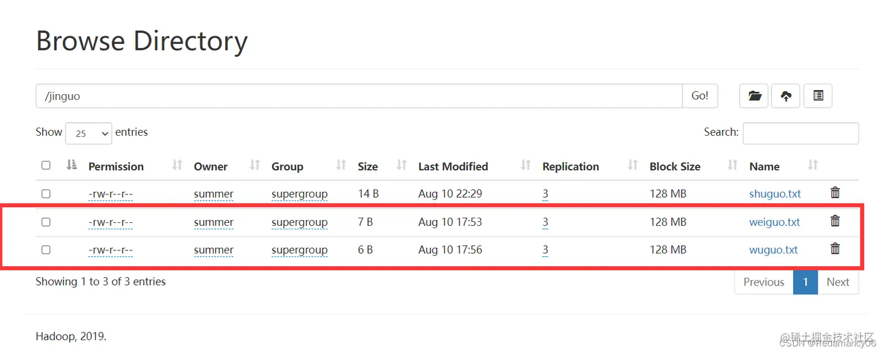
Task: Click the cut/paste list icon button
Action: 818,96
